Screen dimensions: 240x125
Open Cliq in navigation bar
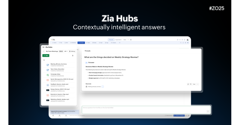point(61,43)
